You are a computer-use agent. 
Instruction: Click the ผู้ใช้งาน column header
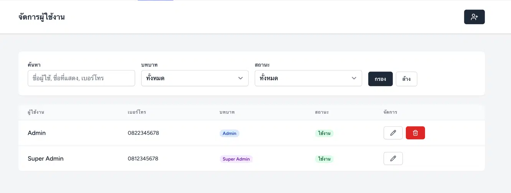coord(36,112)
